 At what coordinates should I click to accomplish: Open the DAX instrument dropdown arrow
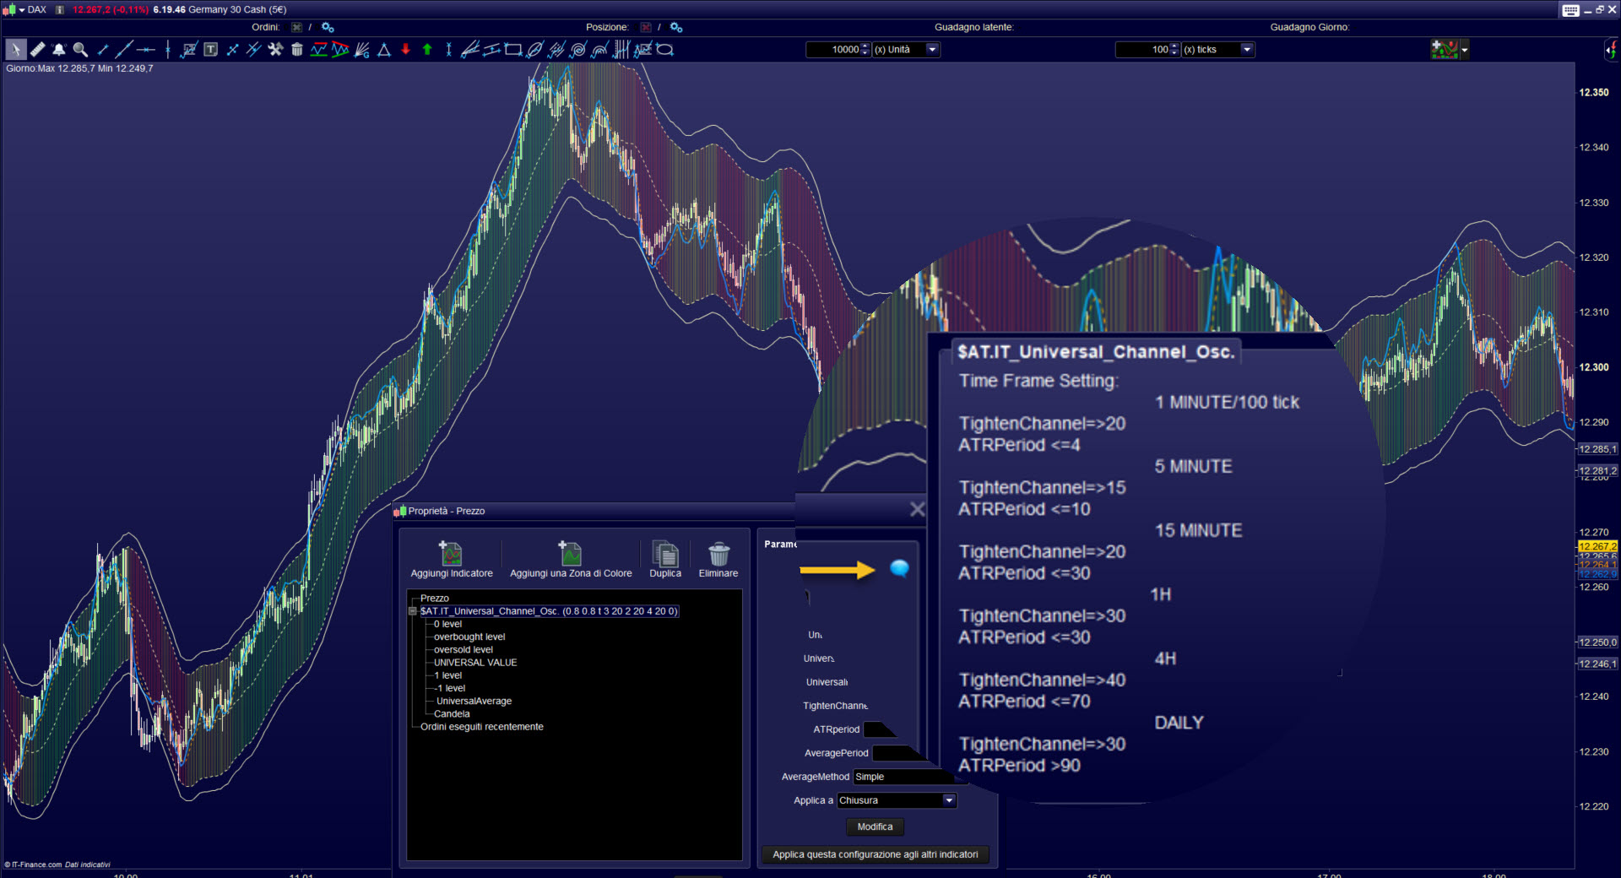(x=22, y=10)
